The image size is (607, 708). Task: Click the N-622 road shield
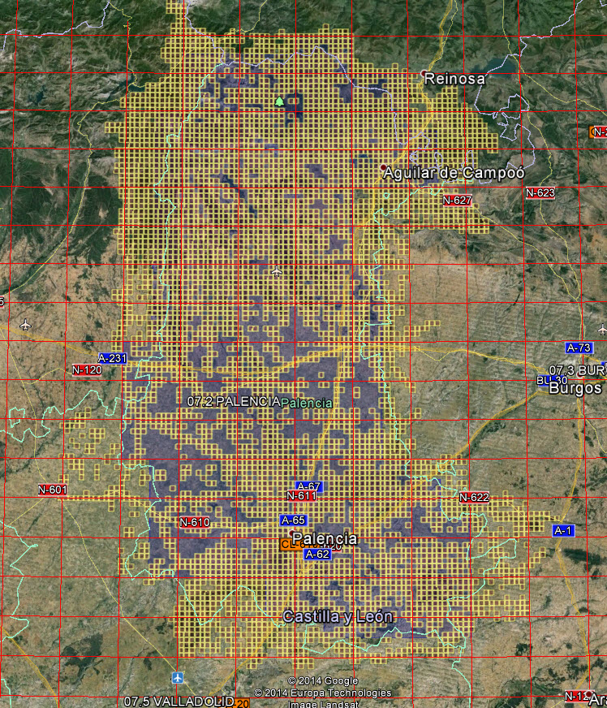pos(474,497)
